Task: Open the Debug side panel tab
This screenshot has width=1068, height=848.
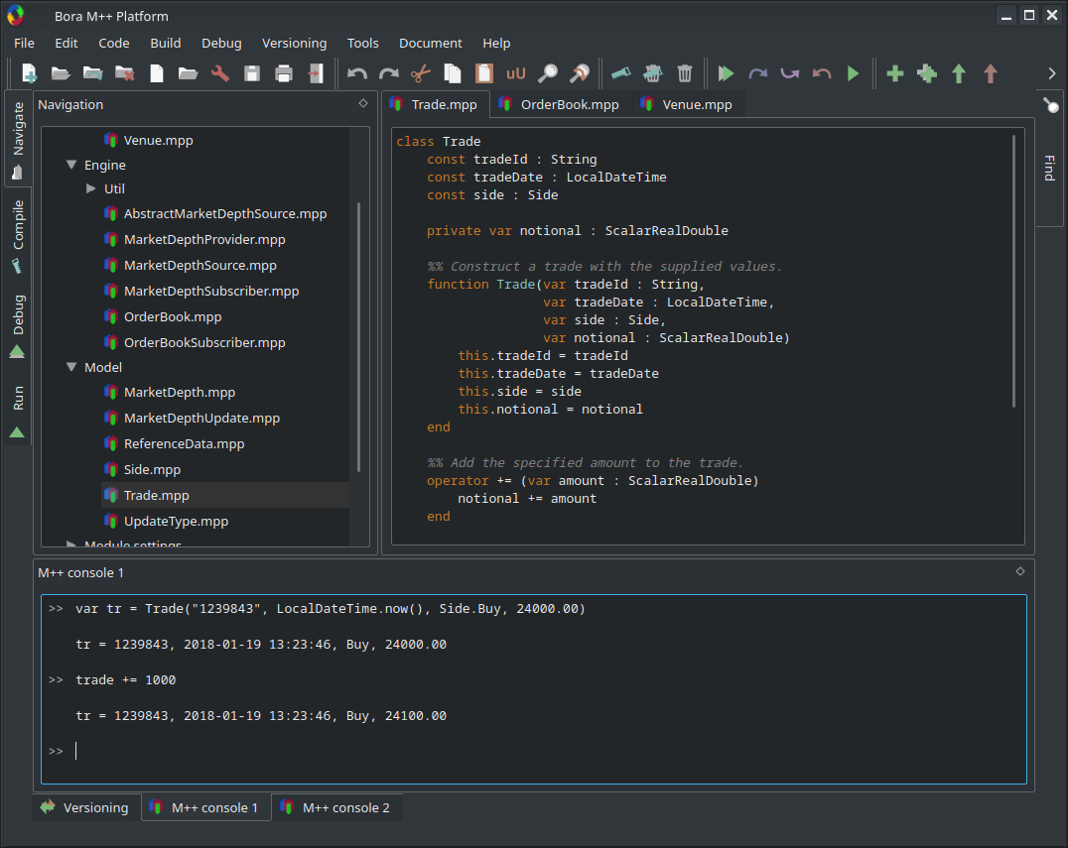Action: (x=18, y=325)
